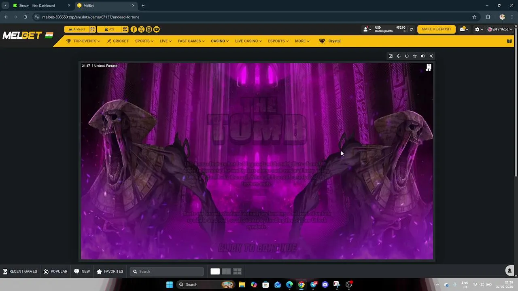
Task: Open Melbet Instagram social icon
Action: pyautogui.click(x=149, y=29)
